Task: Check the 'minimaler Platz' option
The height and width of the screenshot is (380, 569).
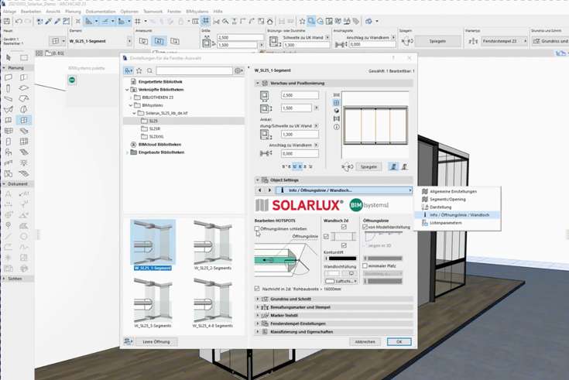Action: 365,265
